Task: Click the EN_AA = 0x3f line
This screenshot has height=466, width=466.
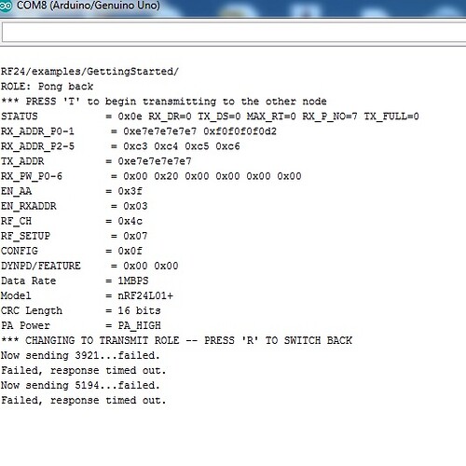Action: pos(72,191)
